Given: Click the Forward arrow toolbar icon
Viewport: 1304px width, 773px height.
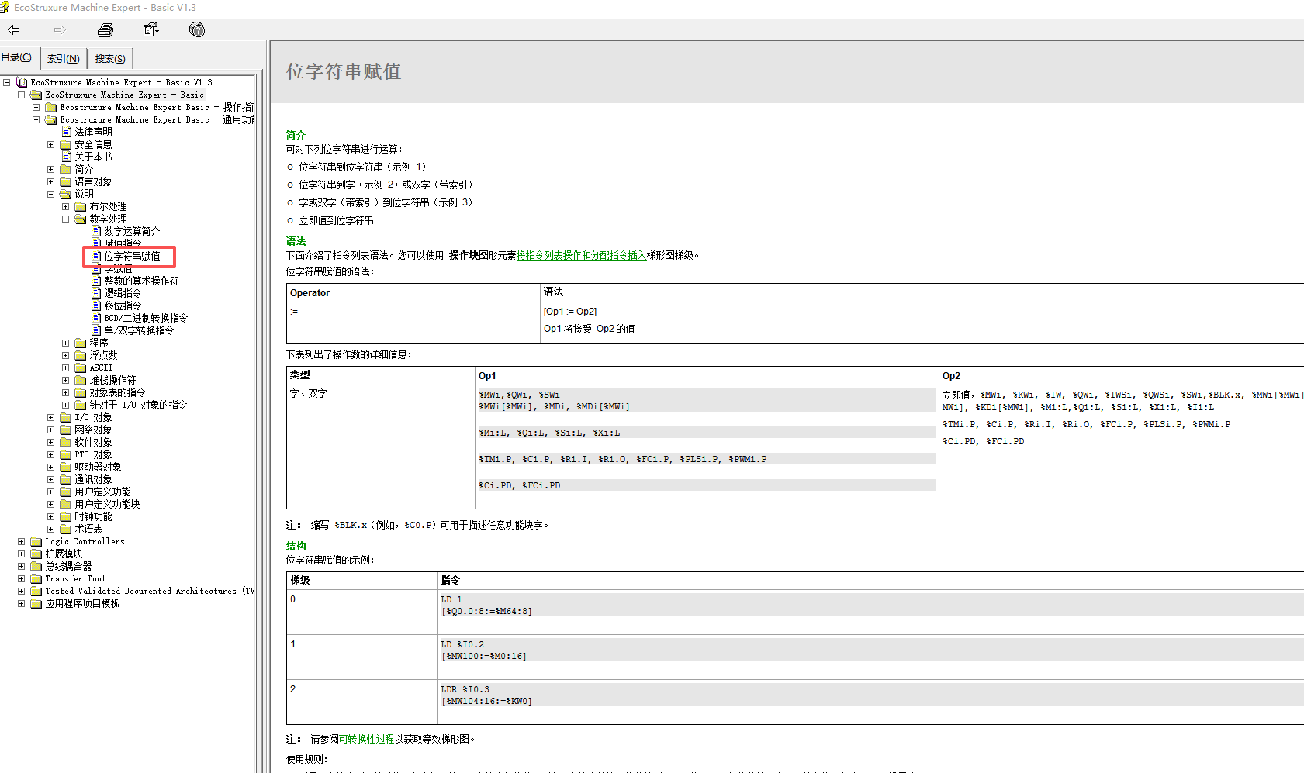Looking at the screenshot, I should pyautogui.click(x=60, y=29).
